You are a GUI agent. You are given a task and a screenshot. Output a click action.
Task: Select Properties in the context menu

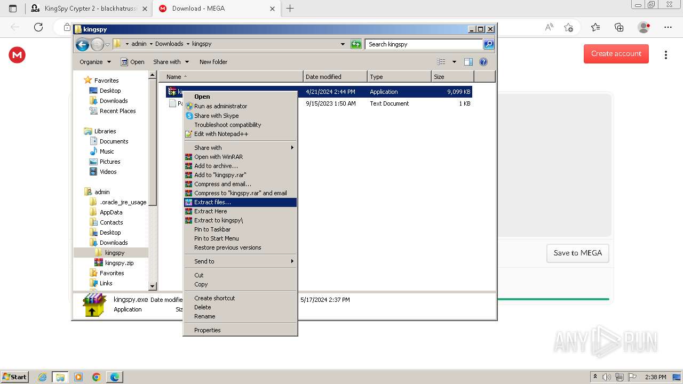tap(240, 330)
